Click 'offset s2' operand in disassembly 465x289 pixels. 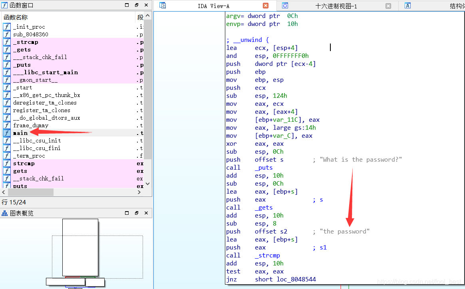pos(271,231)
